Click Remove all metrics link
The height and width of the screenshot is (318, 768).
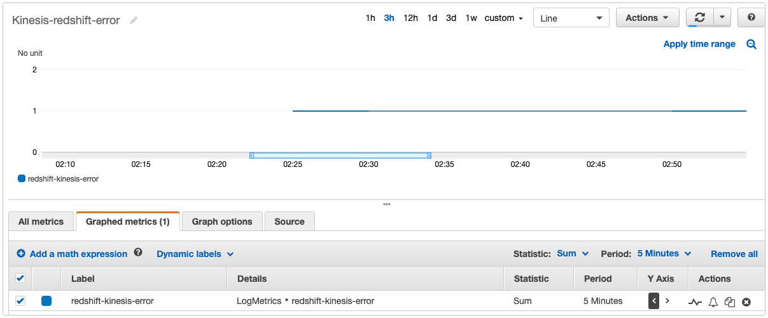click(734, 254)
